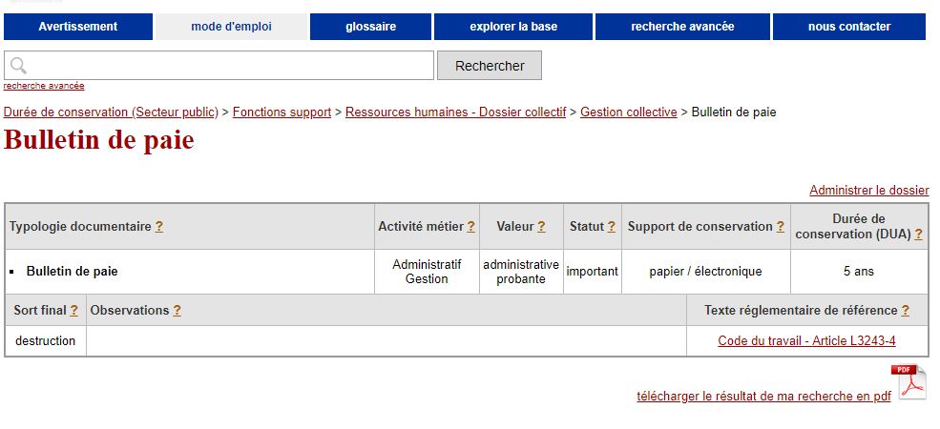This screenshot has width=940, height=429.
Task: Open help for Texte réglementaire de référence
Action: [x=906, y=311]
